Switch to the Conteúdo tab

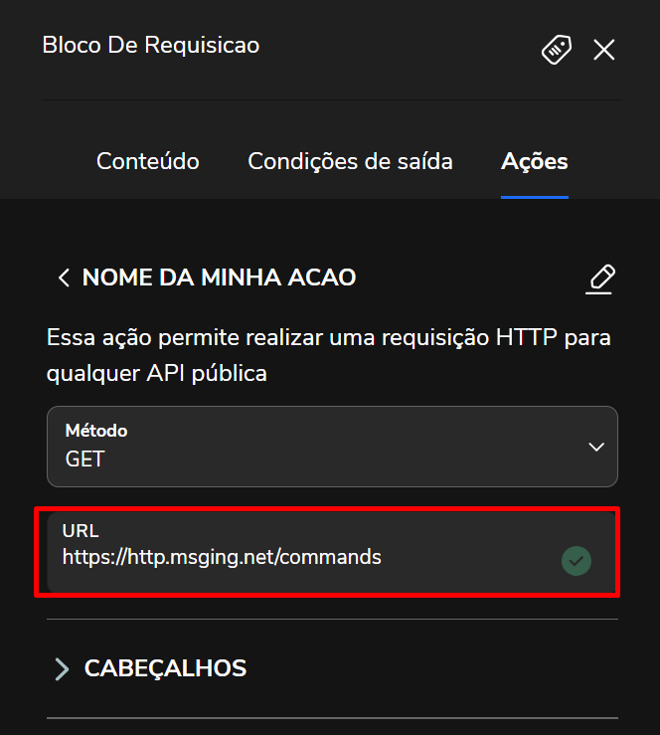tap(148, 161)
